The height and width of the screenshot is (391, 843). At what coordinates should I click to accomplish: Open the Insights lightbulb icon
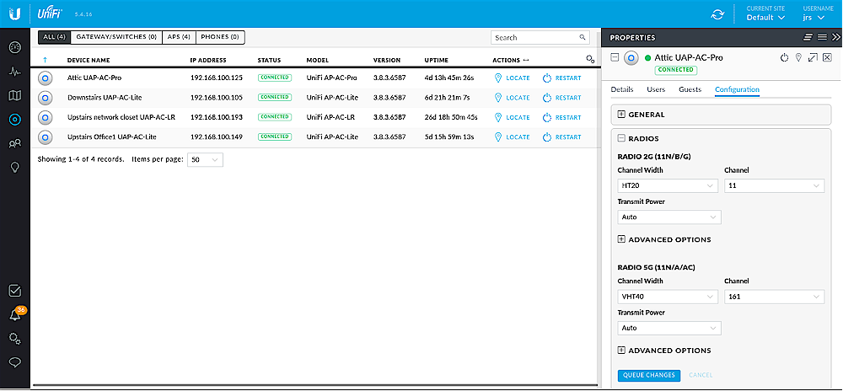click(x=15, y=168)
